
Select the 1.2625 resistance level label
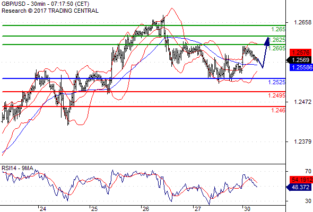(277, 40)
